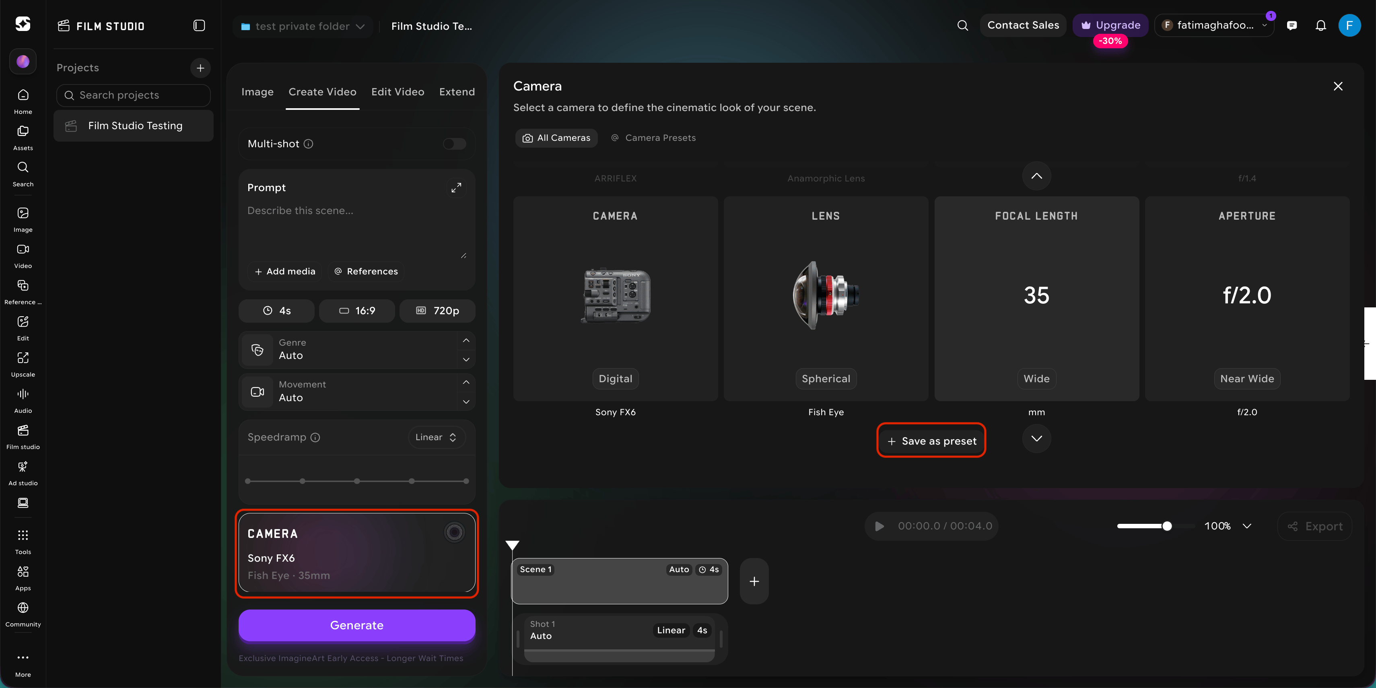Click the Search projects field

(x=134, y=95)
